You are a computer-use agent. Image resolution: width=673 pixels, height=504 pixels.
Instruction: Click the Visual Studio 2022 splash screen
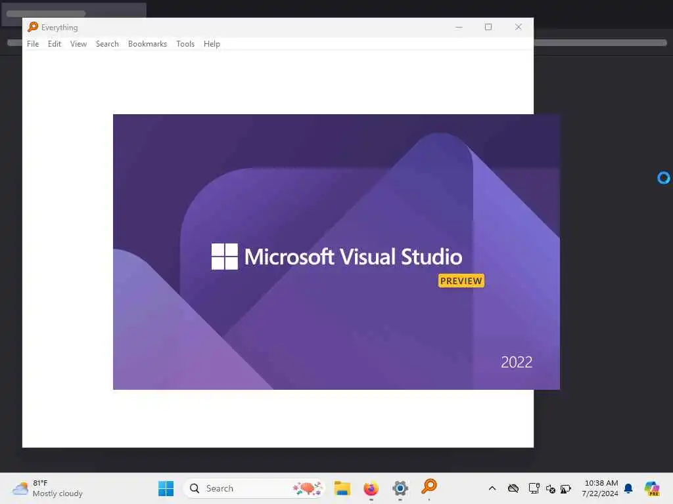click(x=336, y=252)
